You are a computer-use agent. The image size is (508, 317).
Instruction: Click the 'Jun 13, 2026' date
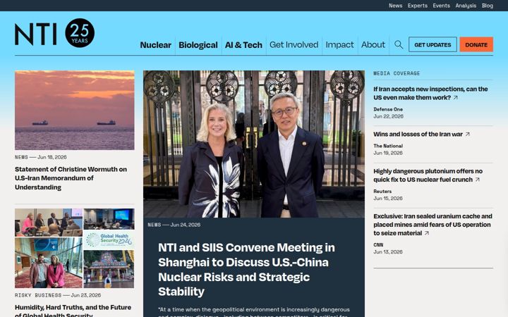tap(388, 252)
